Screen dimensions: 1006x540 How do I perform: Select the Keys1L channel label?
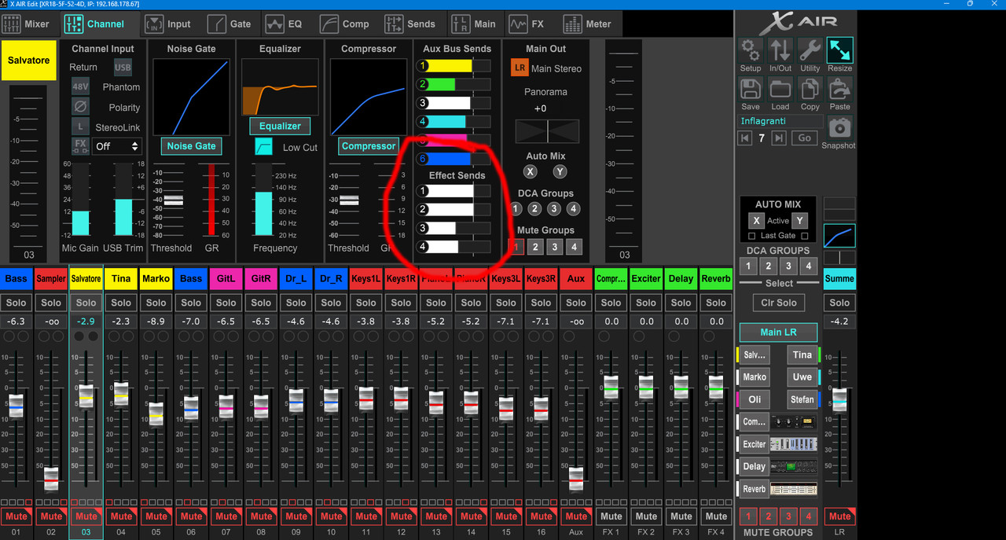tap(365, 278)
